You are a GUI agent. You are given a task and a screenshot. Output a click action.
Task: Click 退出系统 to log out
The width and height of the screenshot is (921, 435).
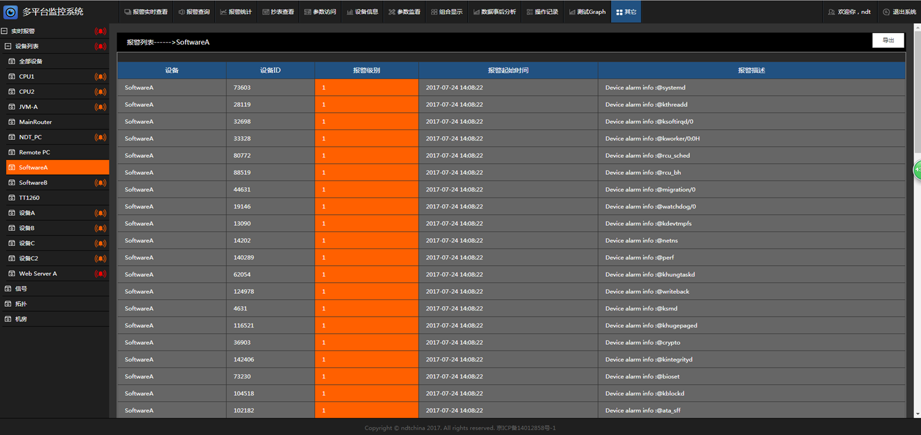pyautogui.click(x=899, y=12)
